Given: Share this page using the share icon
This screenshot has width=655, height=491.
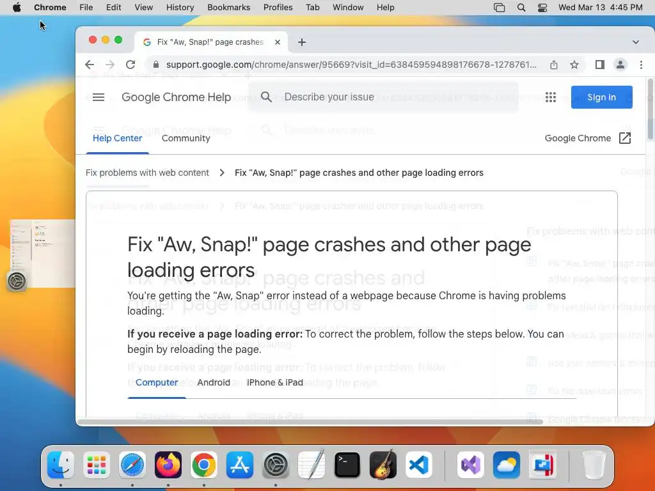Looking at the screenshot, I should coord(553,65).
